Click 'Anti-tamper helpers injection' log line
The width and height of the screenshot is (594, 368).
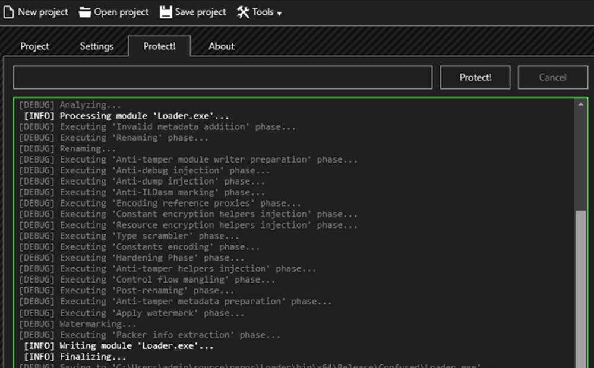[x=168, y=269]
